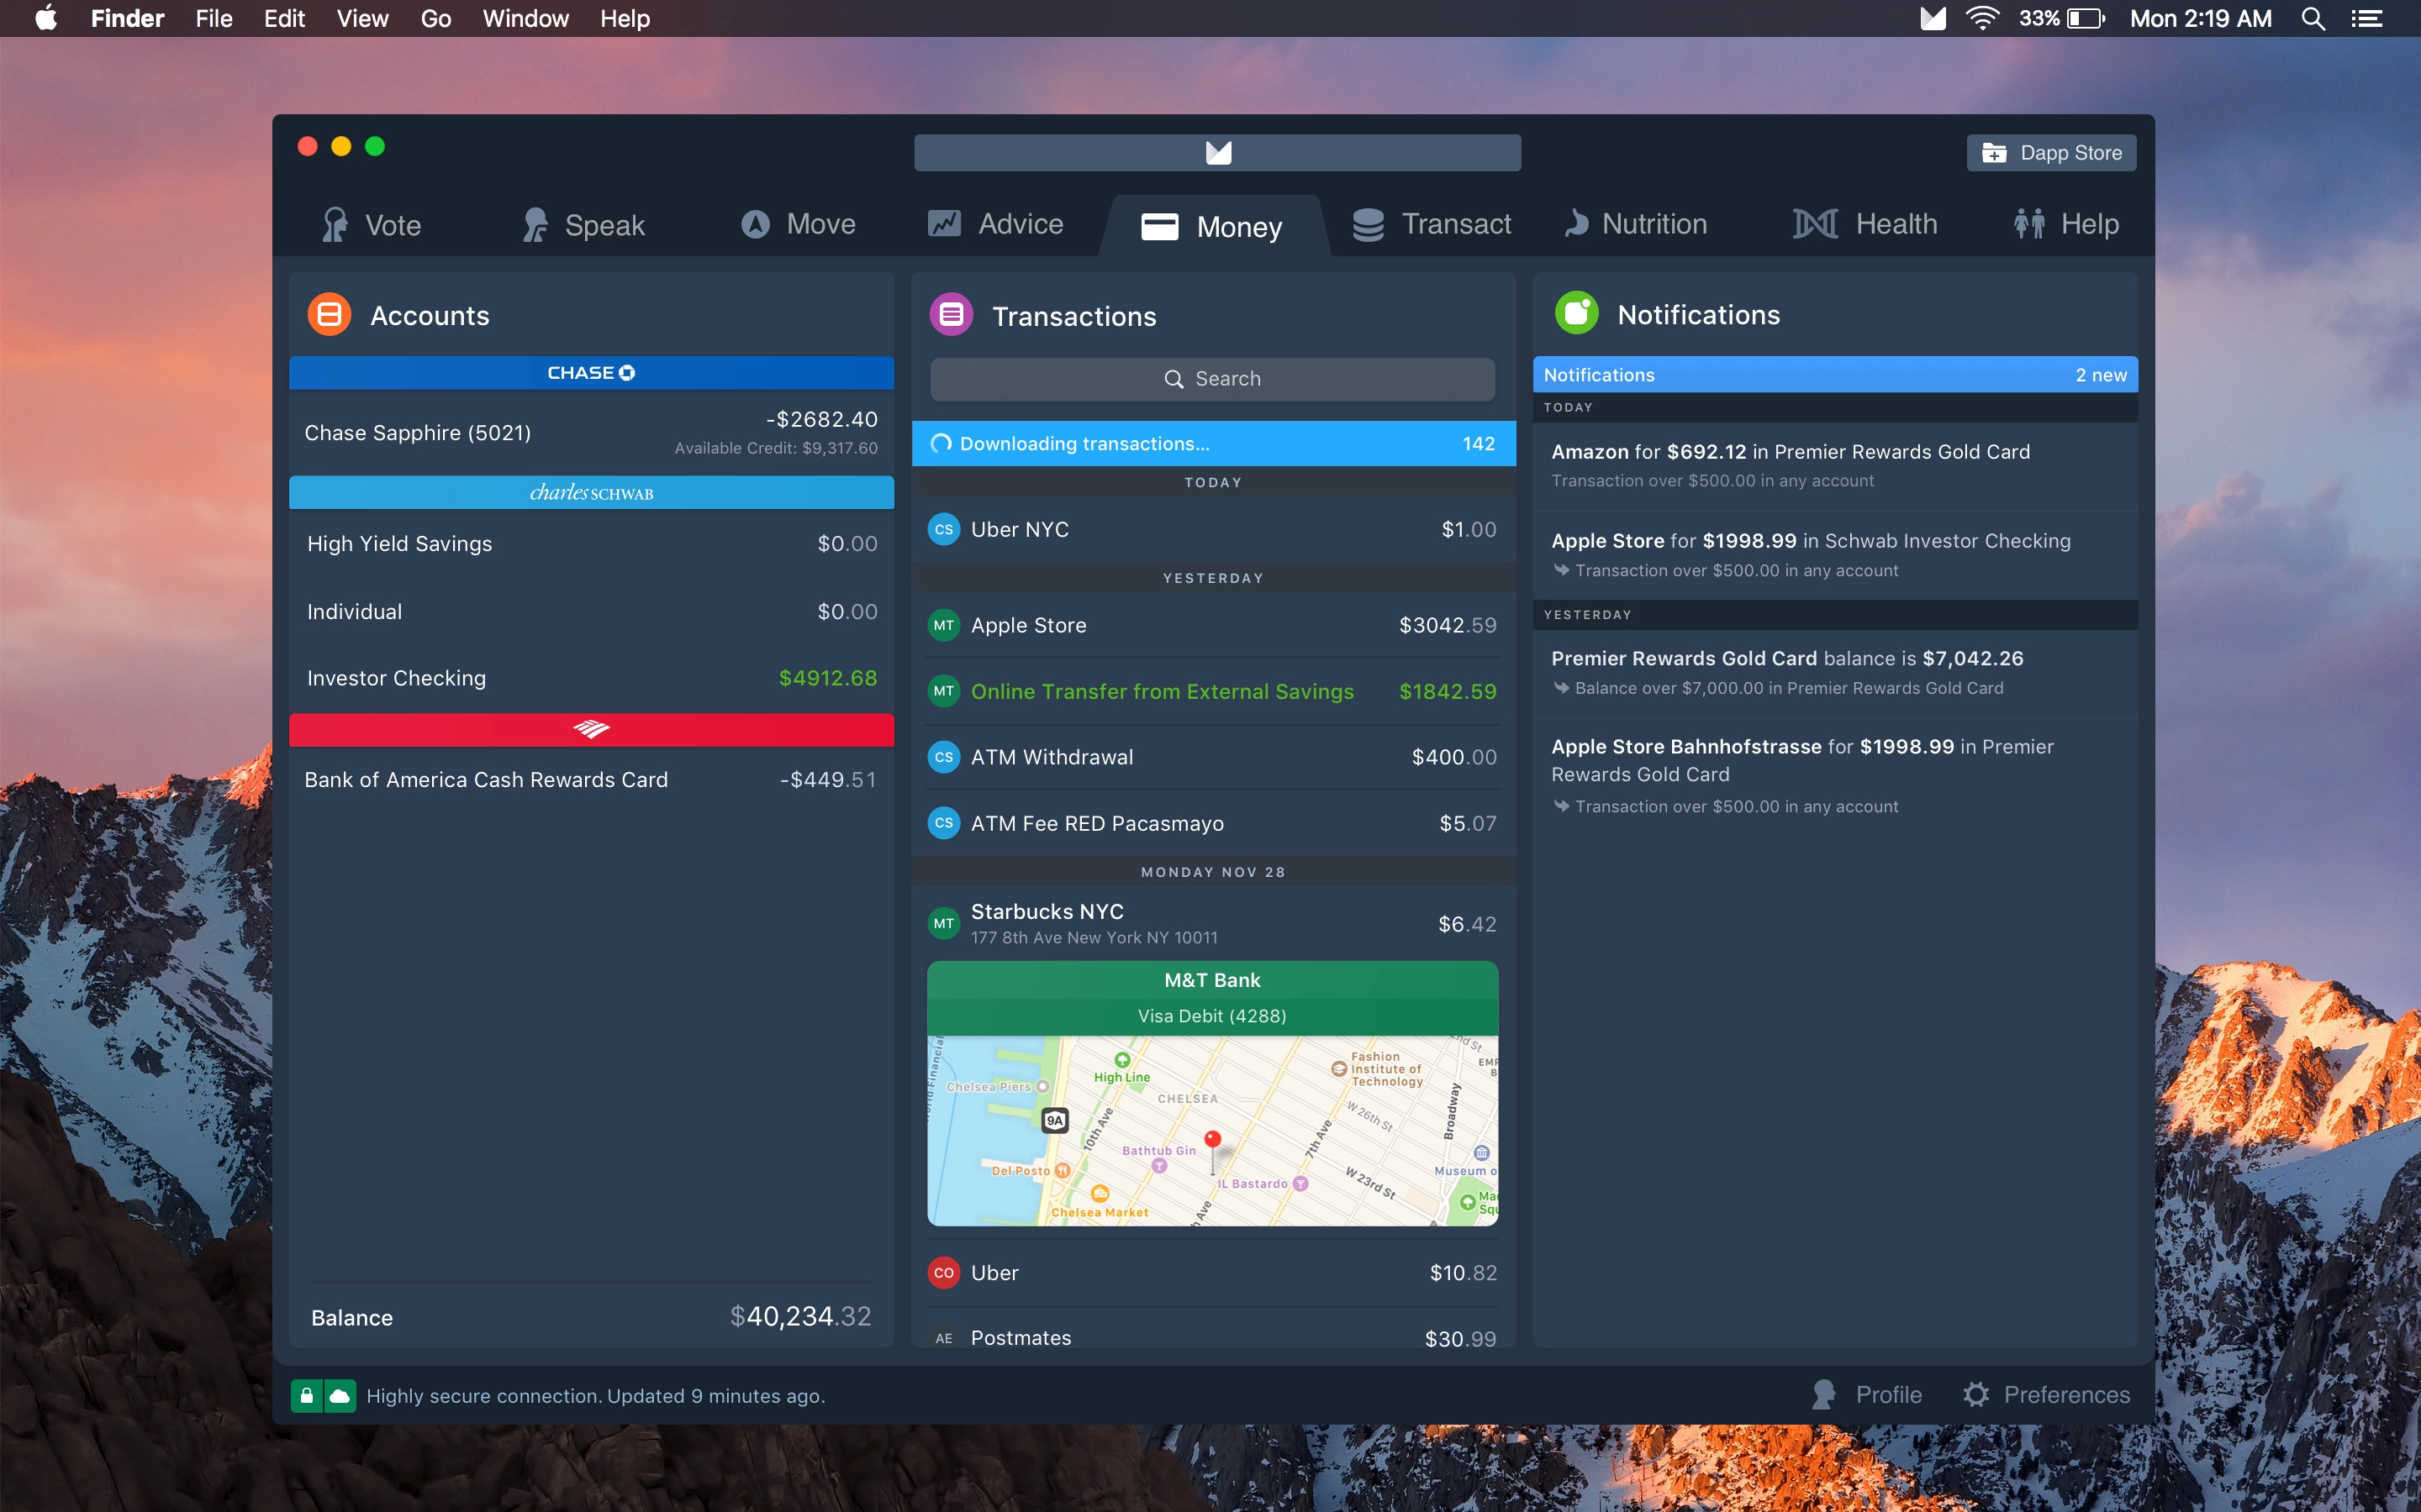The height and width of the screenshot is (1512, 2421).
Task: Click the total Balance $40,234.32 row
Action: 591,1317
